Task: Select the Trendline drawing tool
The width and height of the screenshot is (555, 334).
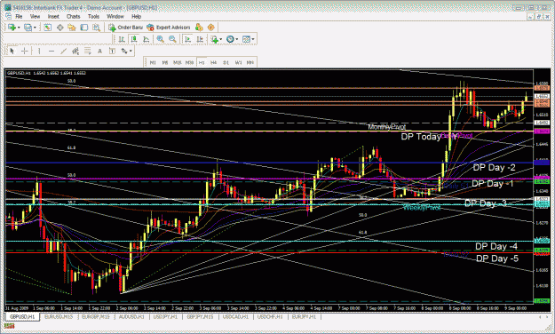Action: 63,52
